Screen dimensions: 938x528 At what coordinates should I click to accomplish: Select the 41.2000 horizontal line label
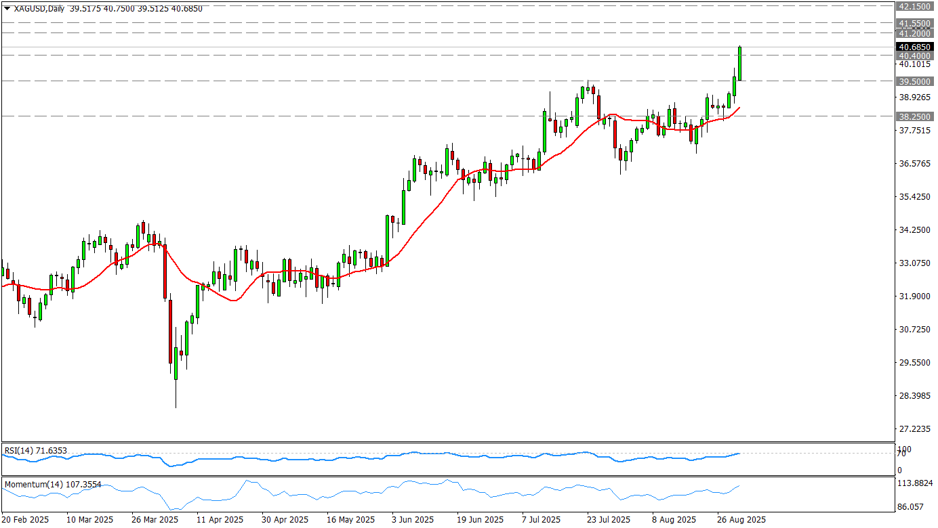(914, 33)
